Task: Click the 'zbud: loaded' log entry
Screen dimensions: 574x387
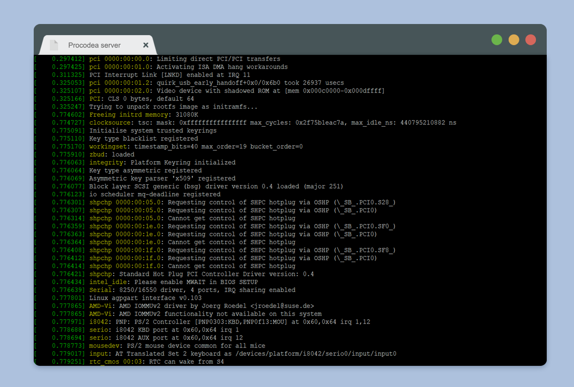Action: (x=112, y=154)
